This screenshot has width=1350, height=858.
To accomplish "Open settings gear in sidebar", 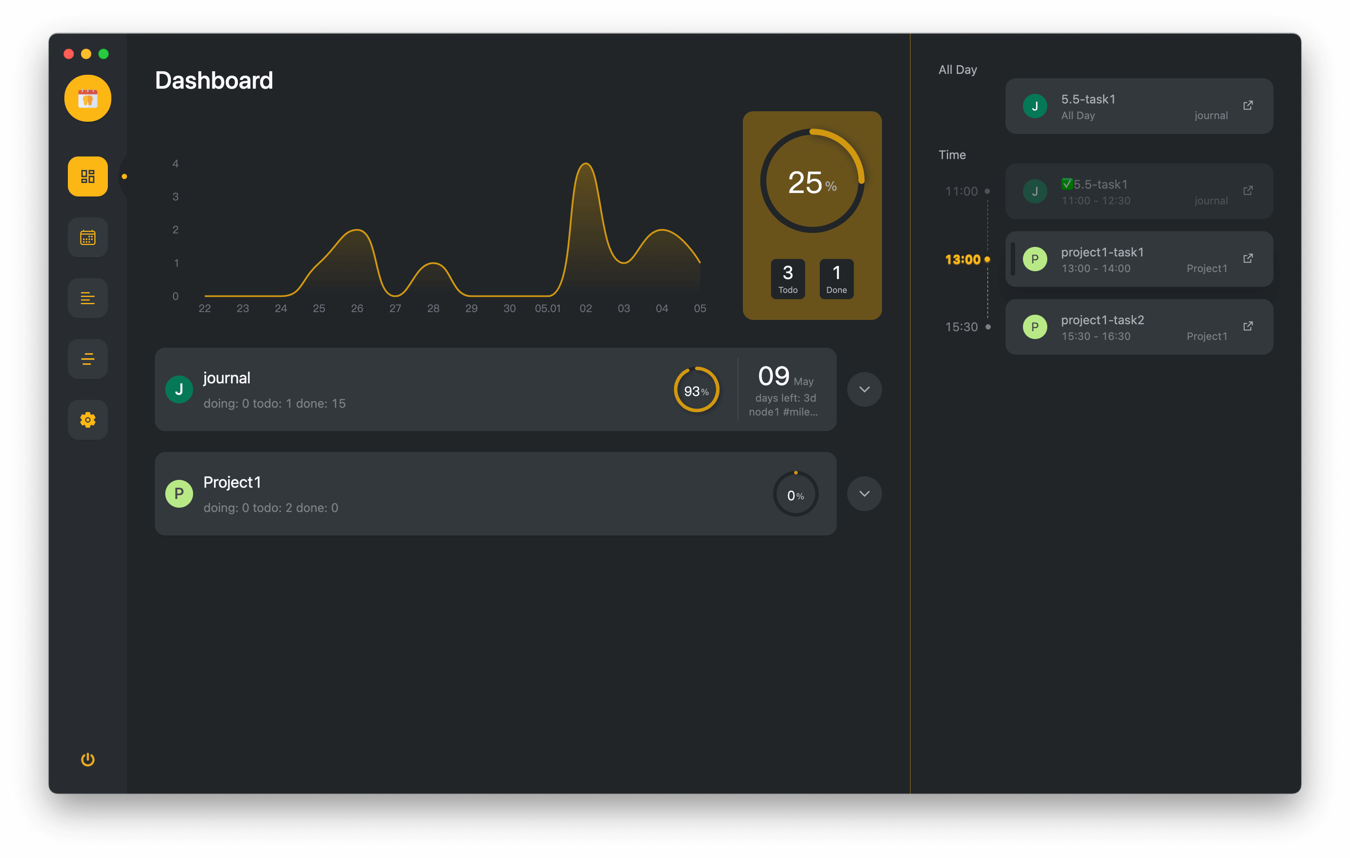I will (87, 420).
